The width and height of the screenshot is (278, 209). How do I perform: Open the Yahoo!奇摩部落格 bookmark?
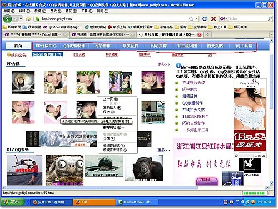(x=62, y=27)
